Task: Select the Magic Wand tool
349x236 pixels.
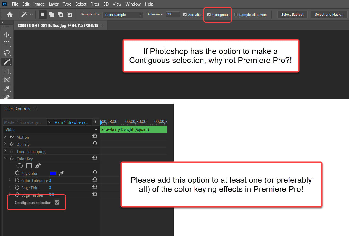Action: 7,62
